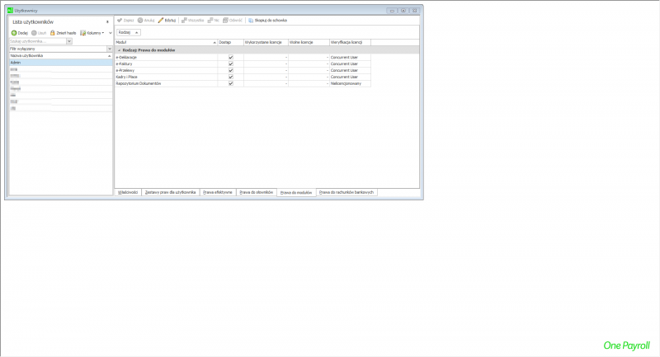This screenshot has height=357, width=660.
Task: Click the Edytuj pencil icon
Action: pyautogui.click(x=161, y=20)
